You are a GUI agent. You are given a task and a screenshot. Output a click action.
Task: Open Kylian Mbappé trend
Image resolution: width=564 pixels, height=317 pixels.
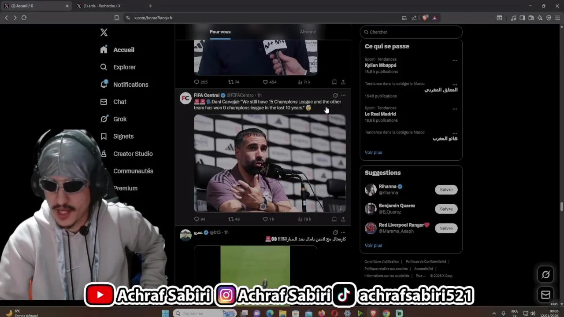[x=380, y=65]
